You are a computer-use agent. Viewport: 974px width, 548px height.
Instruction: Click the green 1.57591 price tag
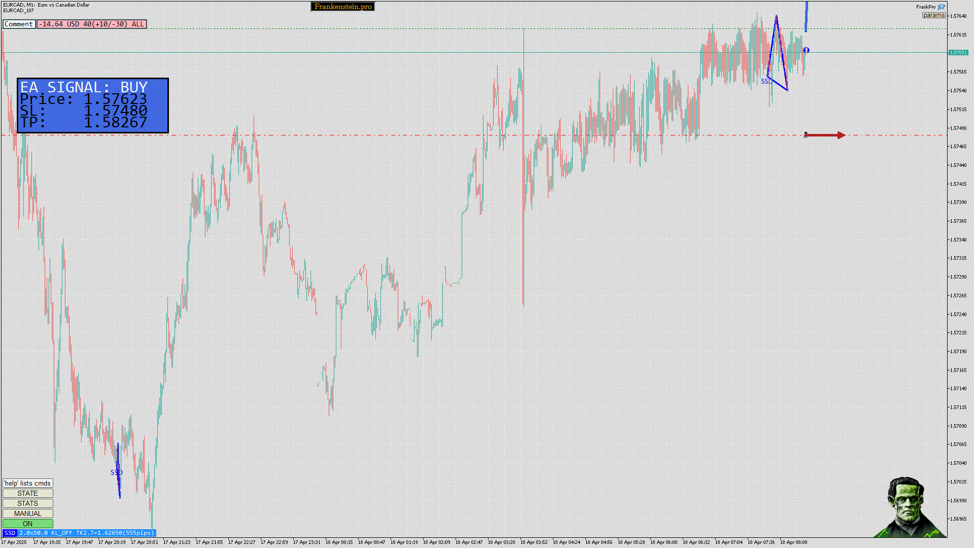click(958, 53)
